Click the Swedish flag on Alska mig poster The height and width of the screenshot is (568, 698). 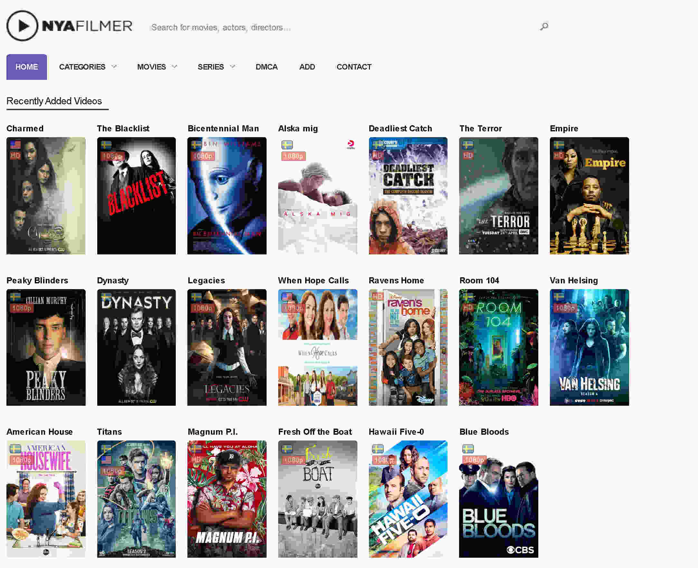coord(287,145)
